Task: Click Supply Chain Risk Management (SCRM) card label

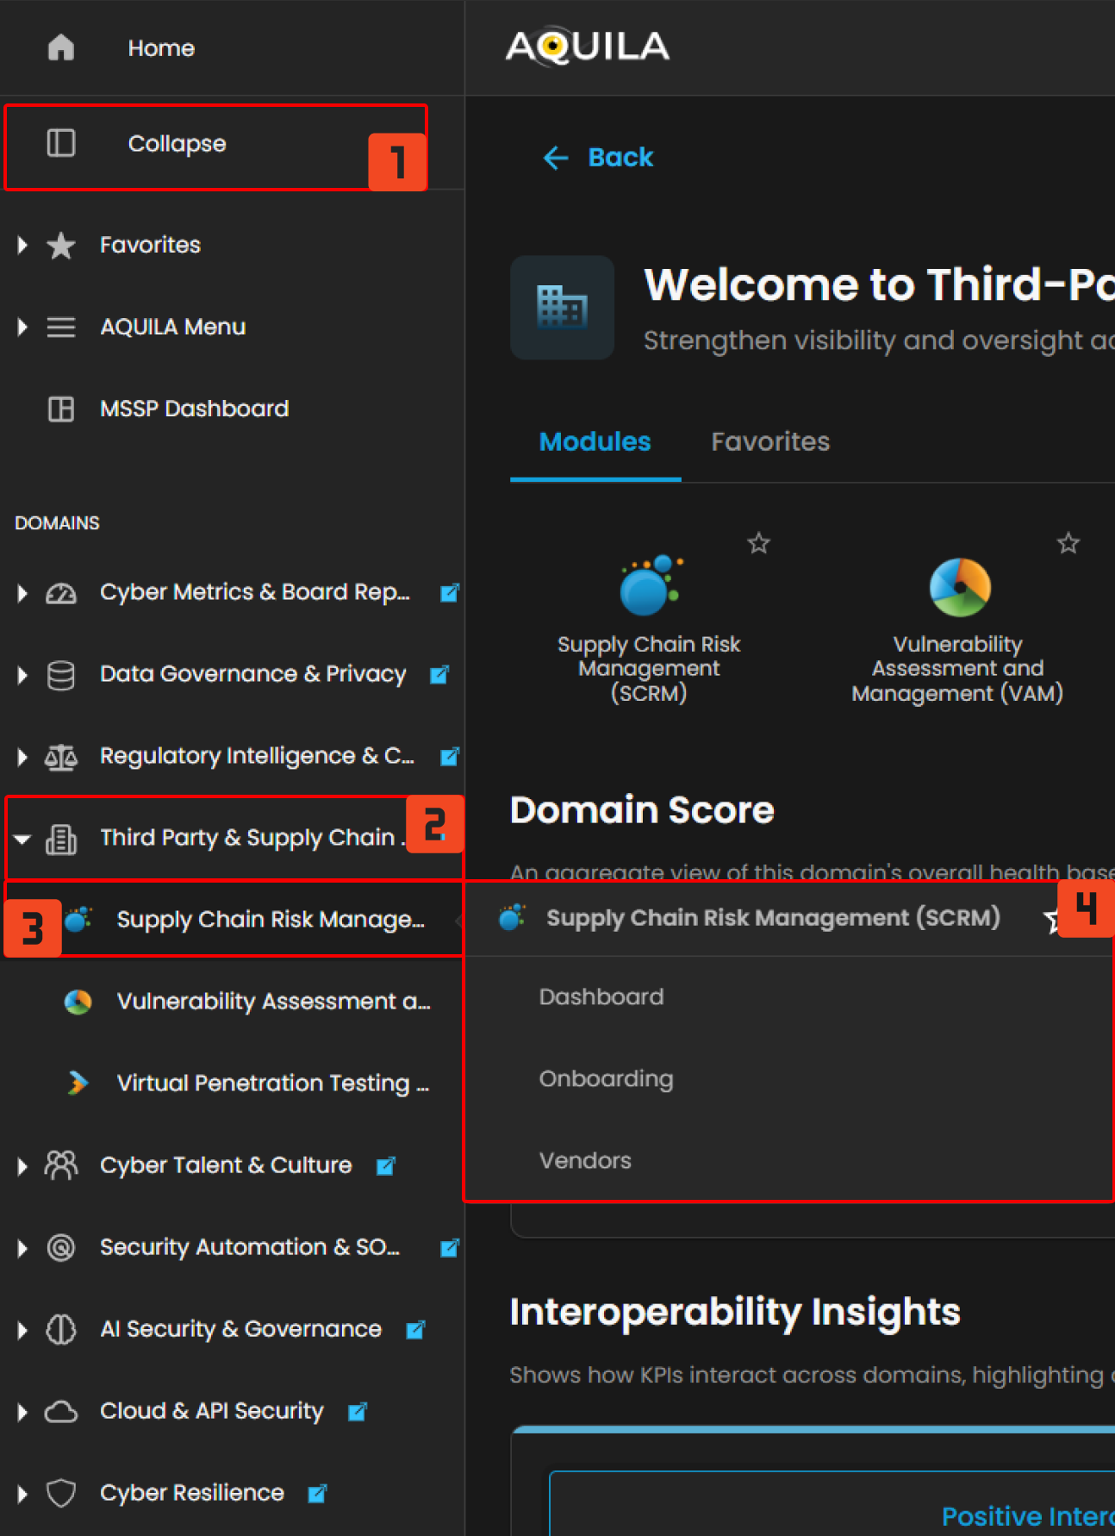Action: [x=649, y=669]
